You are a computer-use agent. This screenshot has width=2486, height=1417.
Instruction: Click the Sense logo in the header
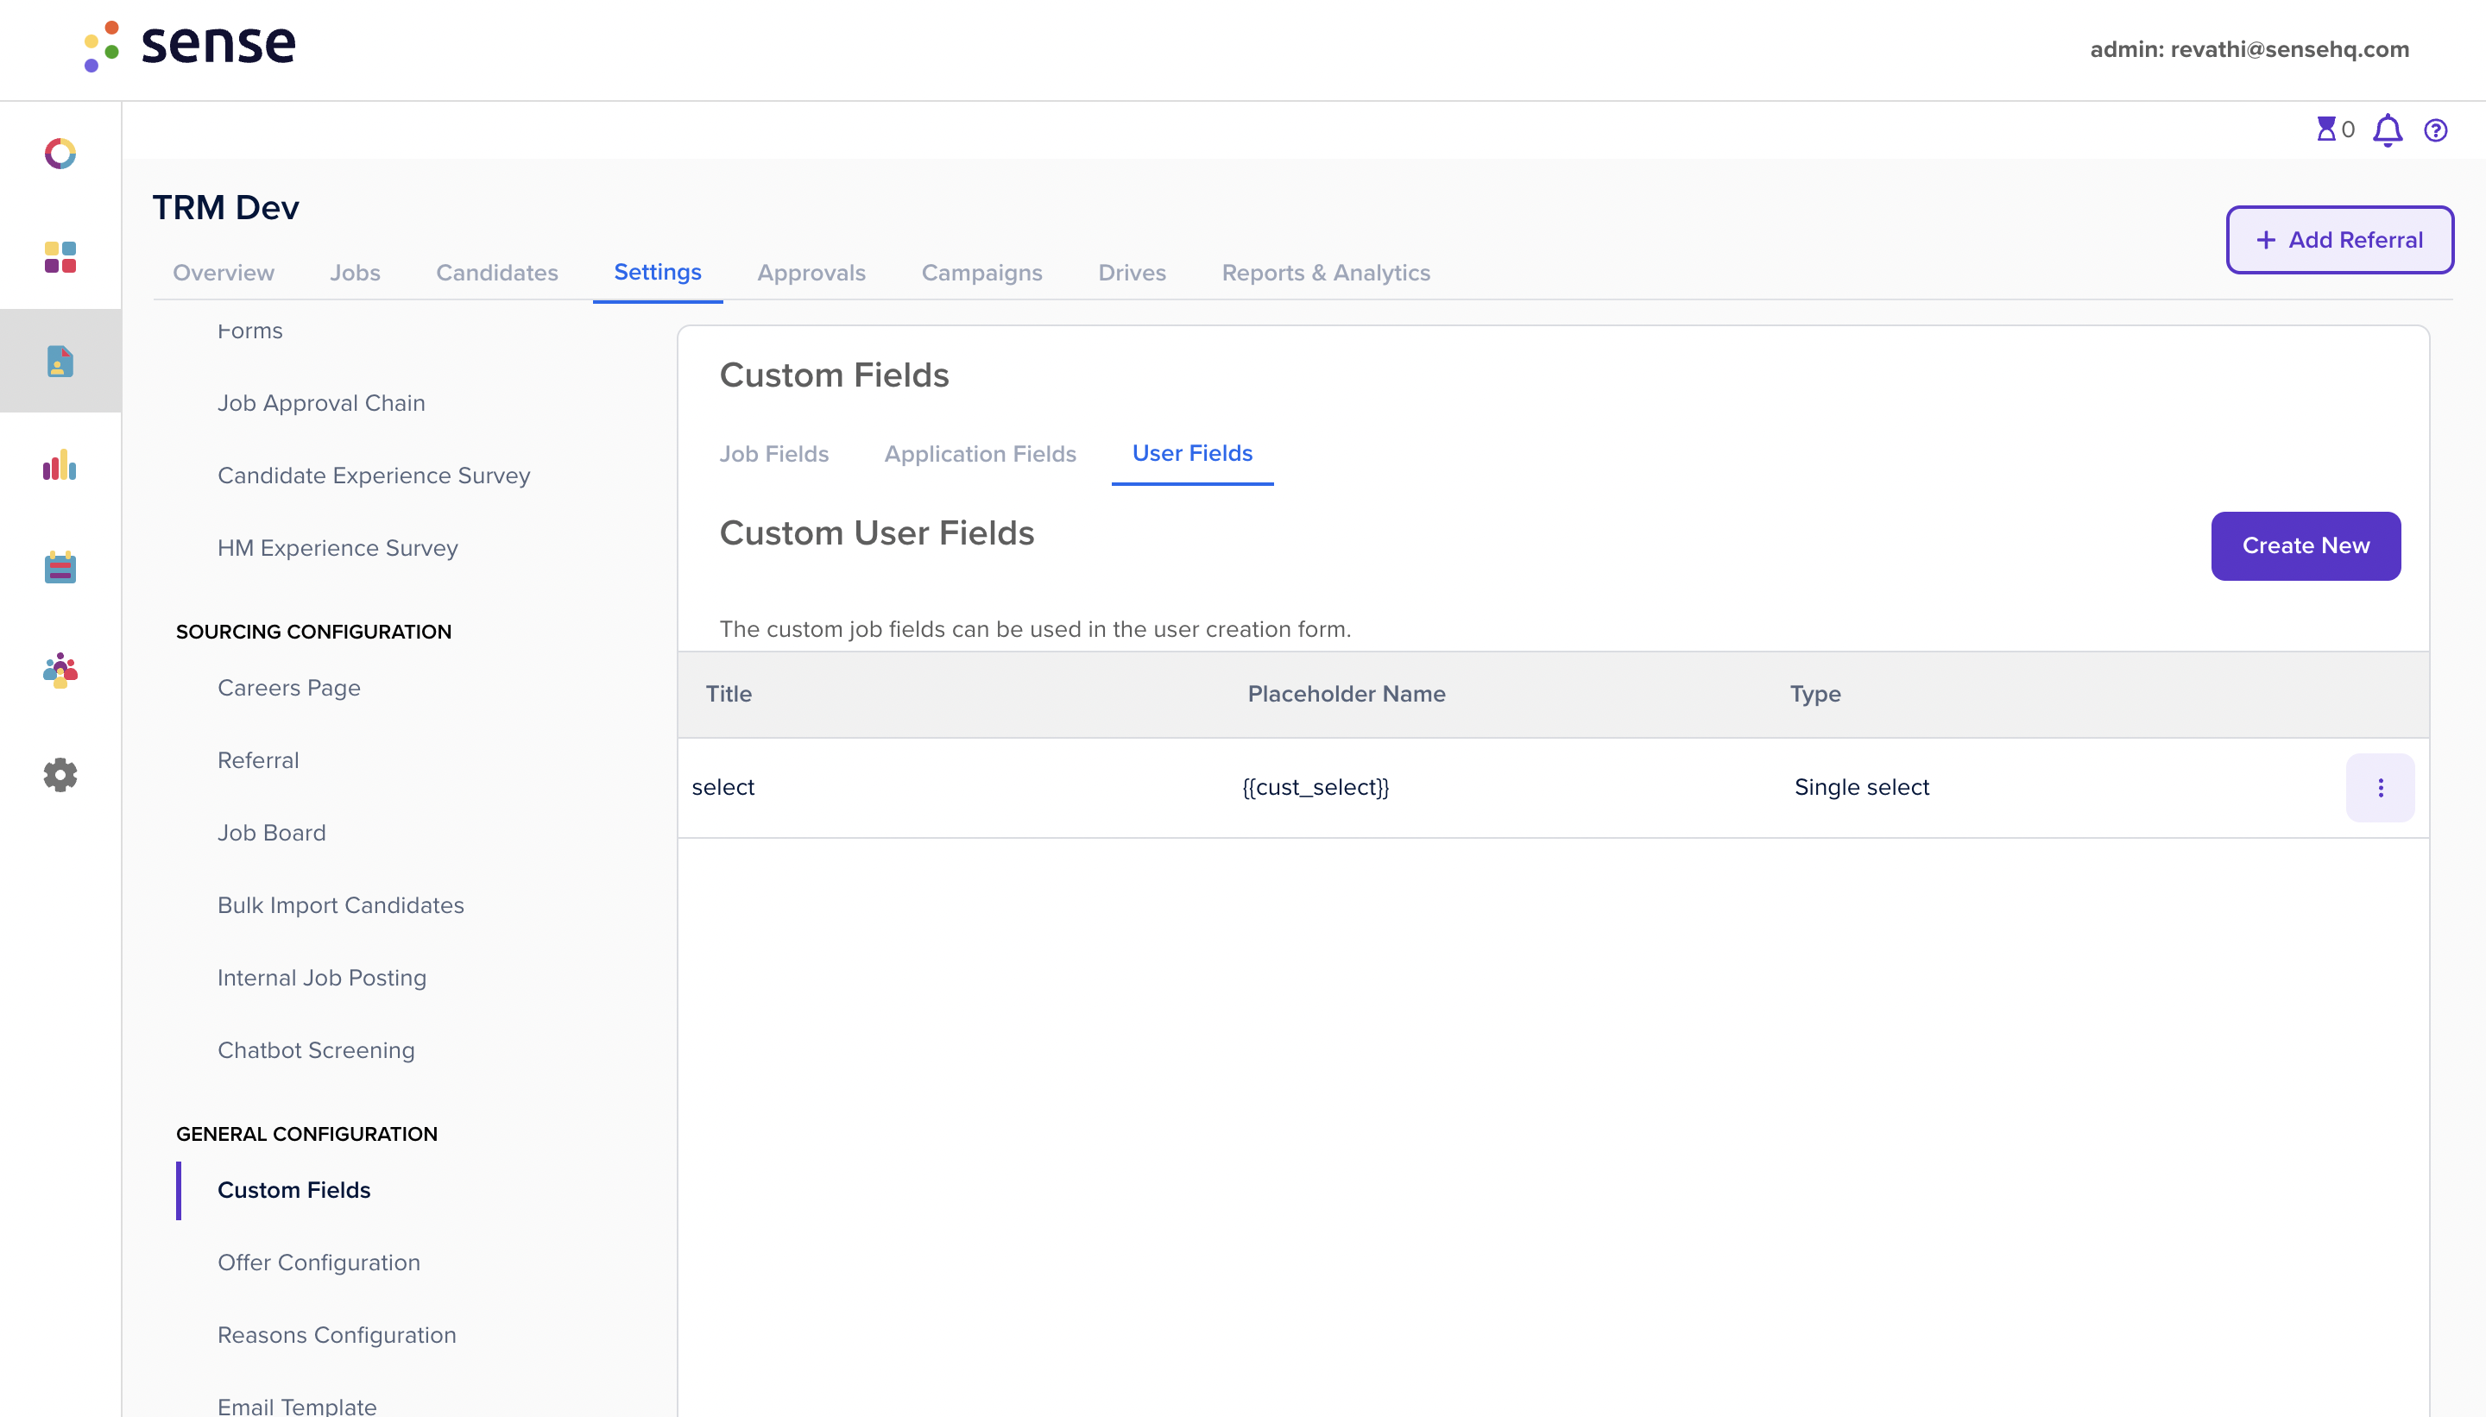190,46
